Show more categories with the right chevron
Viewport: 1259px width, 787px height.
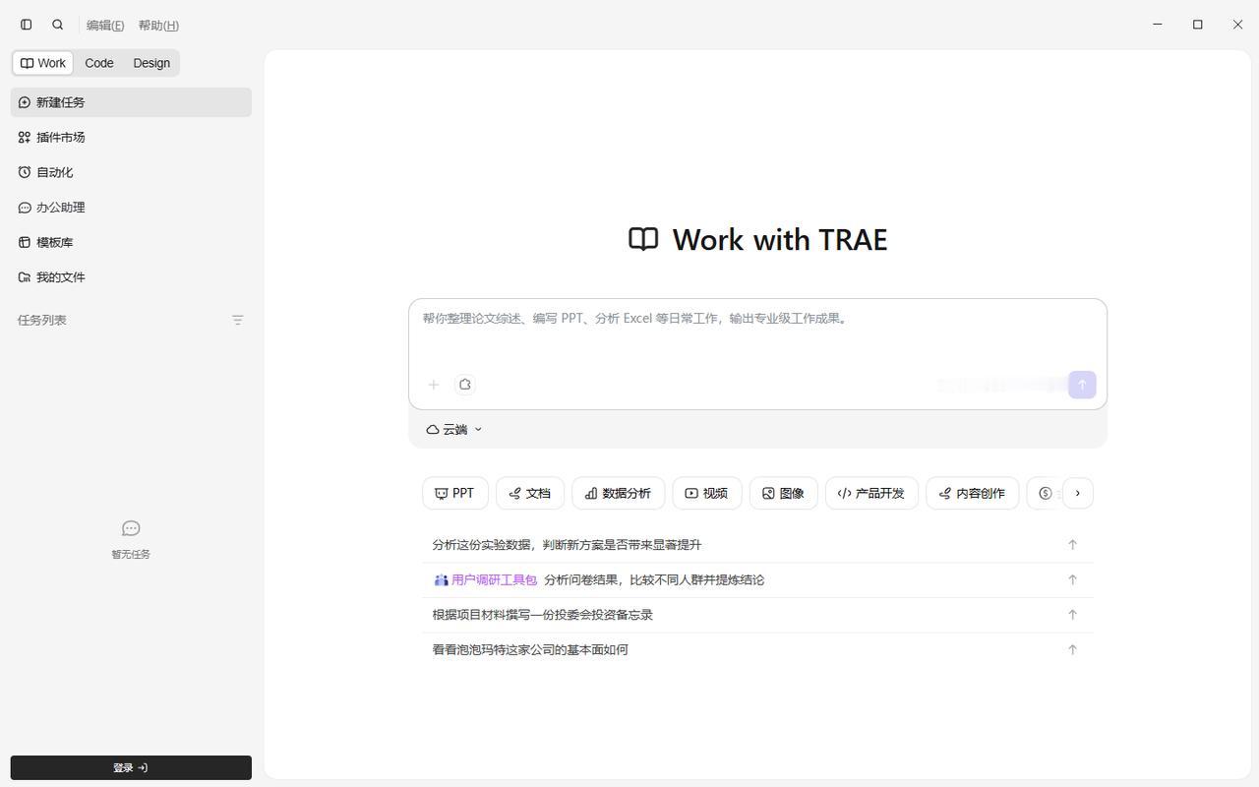pyautogui.click(x=1078, y=494)
